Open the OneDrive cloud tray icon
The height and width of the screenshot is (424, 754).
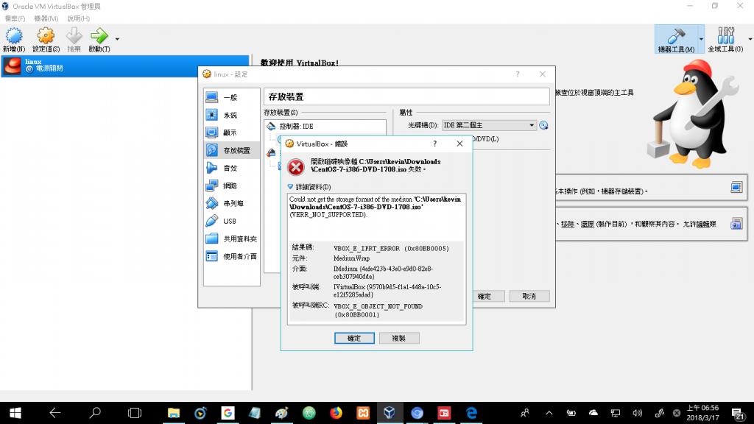pyautogui.click(x=593, y=413)
